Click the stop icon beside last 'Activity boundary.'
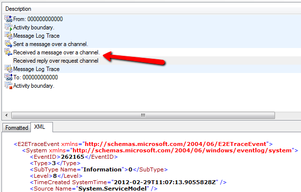This screenshot has height=192, width=301. click(x=8, y=86)
